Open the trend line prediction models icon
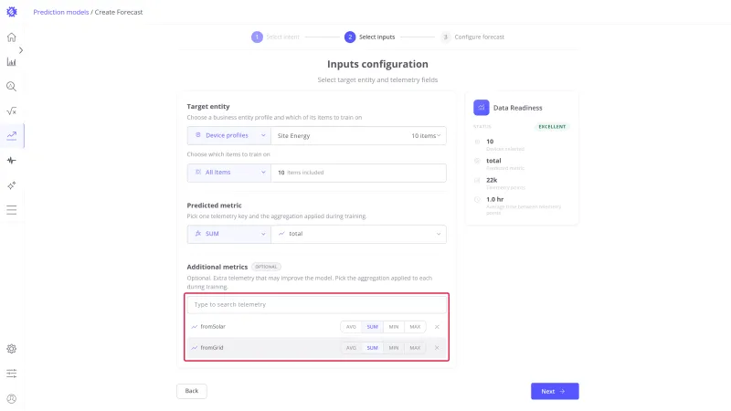This screenshot has width=731, height=411. [12, 135]
